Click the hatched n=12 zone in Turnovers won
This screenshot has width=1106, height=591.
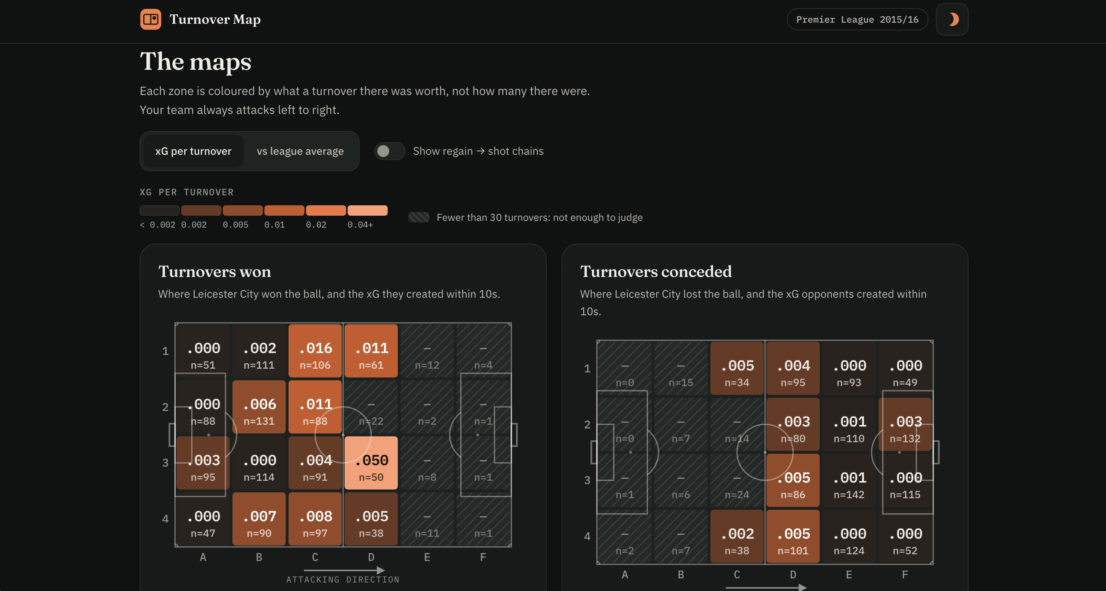pyautogui.click(x=427, y=351)
